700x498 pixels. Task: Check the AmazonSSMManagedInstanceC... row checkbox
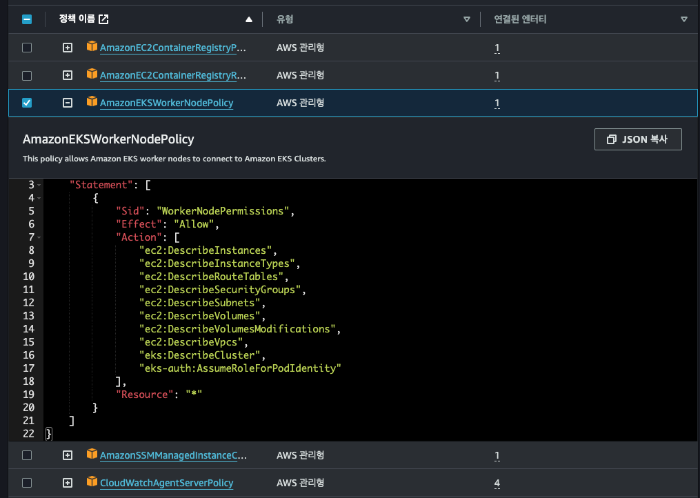click(x=27, y=455)
